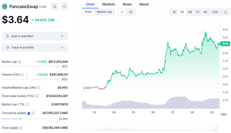Click the 27 date label on axis
This screenshot has height=133, width=231.
point(172,112)
